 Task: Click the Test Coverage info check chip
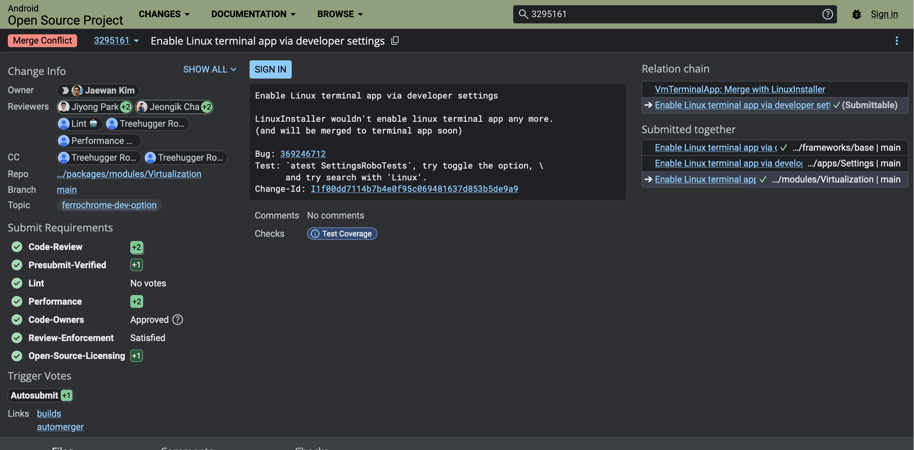pyautogui.click(x=342, y=234)
